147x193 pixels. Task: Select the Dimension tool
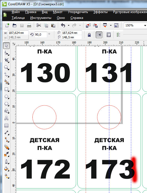(6, 133)
